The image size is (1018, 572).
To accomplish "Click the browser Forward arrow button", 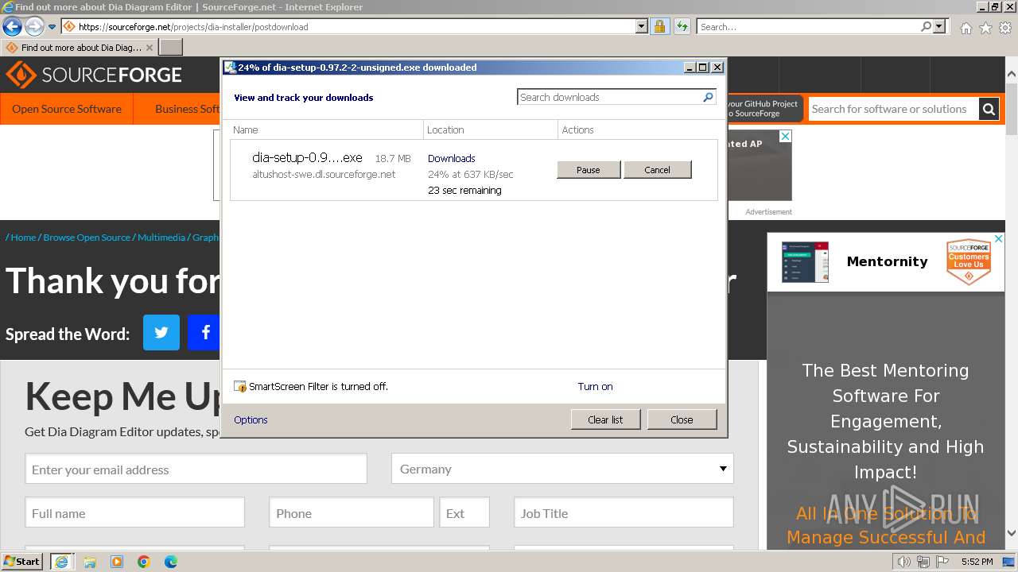I will coord(34,26).
